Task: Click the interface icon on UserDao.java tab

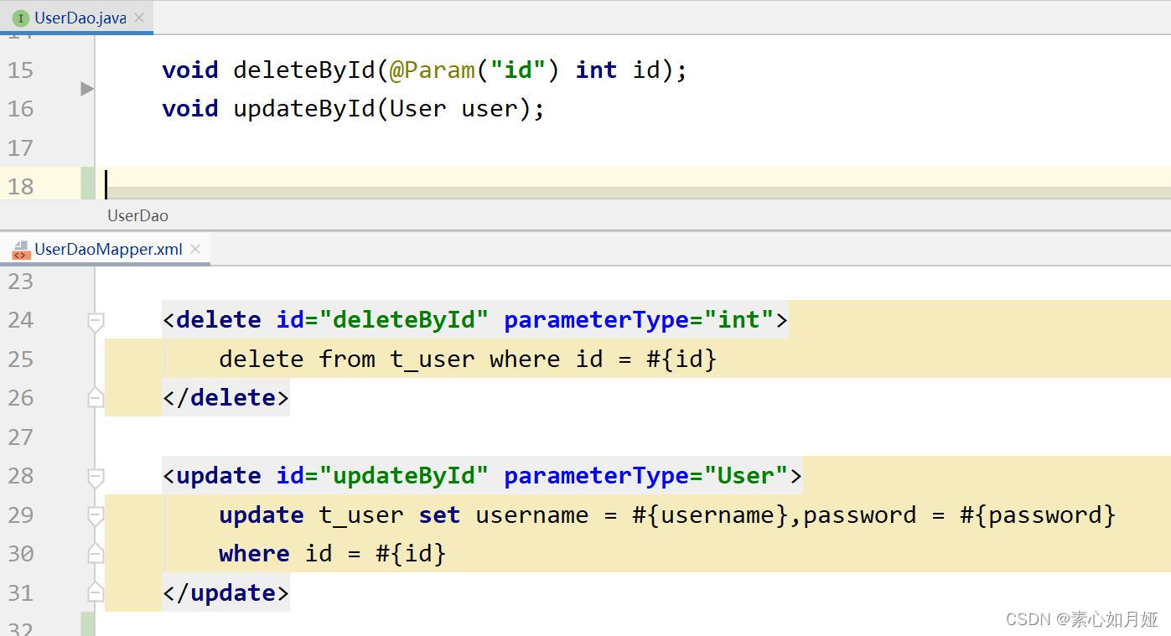Action: [x=20, y=18]
